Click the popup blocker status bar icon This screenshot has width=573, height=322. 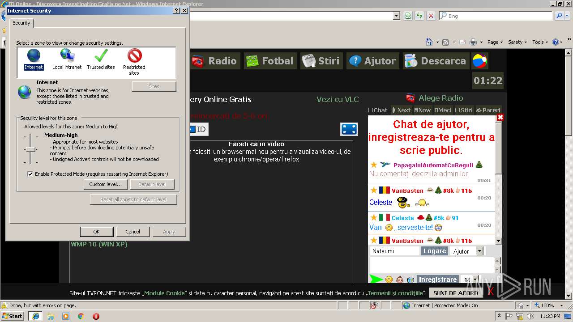point(374,305)
